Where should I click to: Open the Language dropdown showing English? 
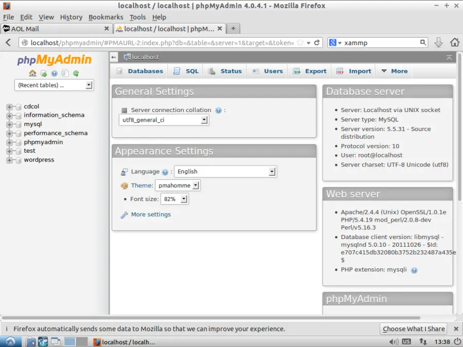[225, 171]
